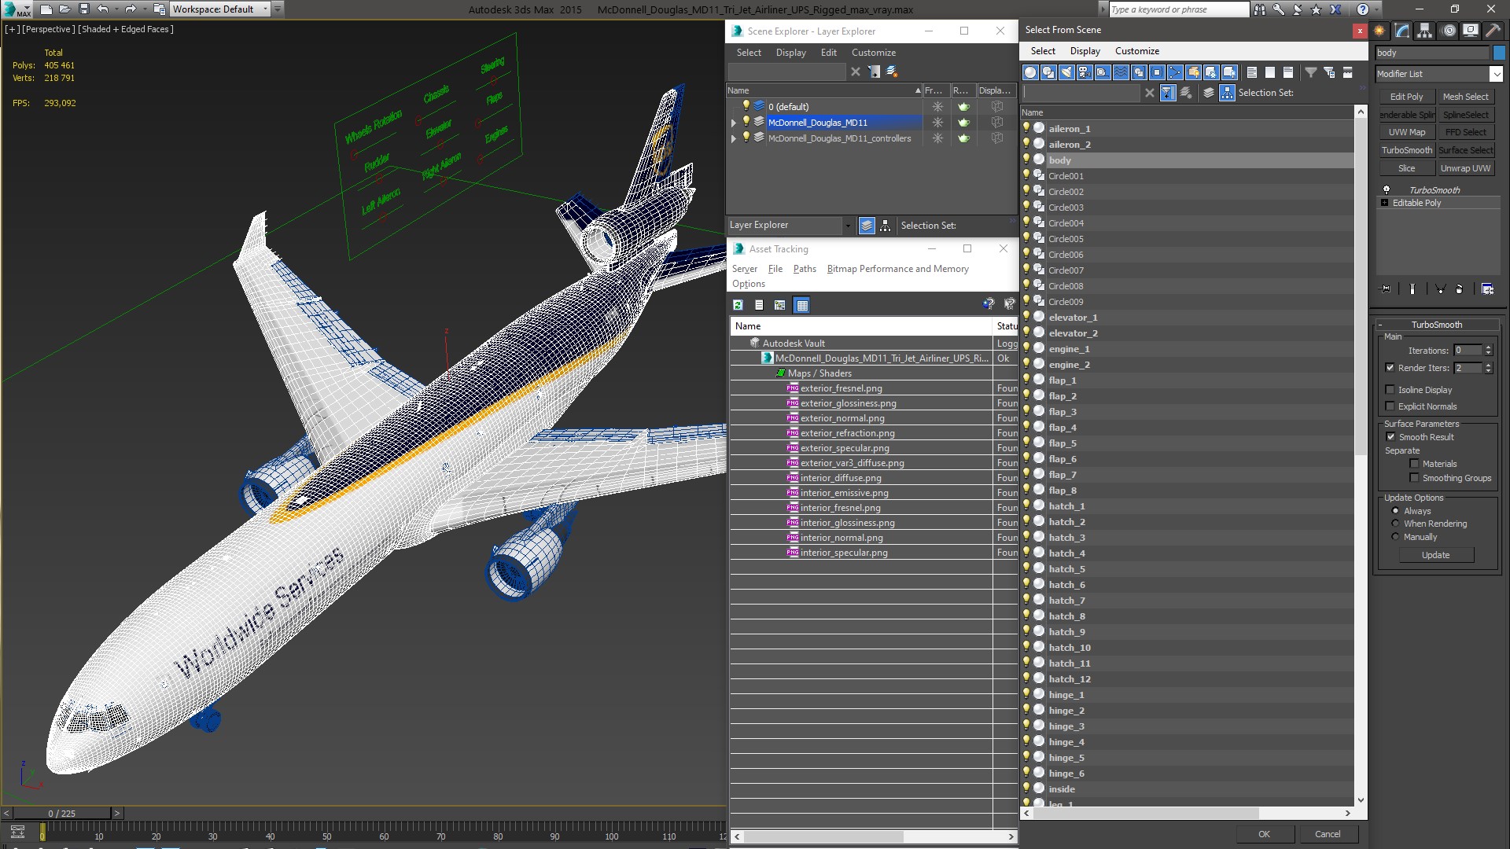Click Cancel in Select From Scene dialog
This screenshot has height=849, width=1510.
tap(1328, 834)
